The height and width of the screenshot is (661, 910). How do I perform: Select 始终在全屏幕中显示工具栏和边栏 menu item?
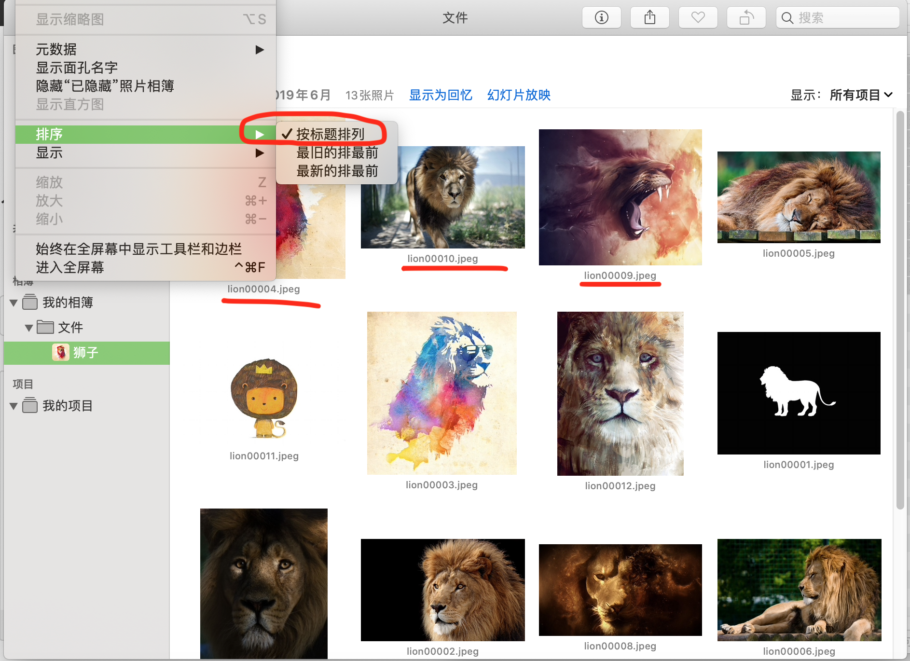point(145,249)
